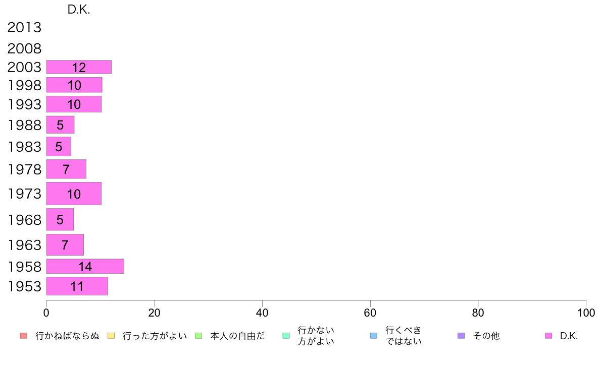Image resolution: width=600 pixels, height=371 pixels.
Task: Click the teal 行かない方がよい legend swatch
Action: tap(286, 336)
